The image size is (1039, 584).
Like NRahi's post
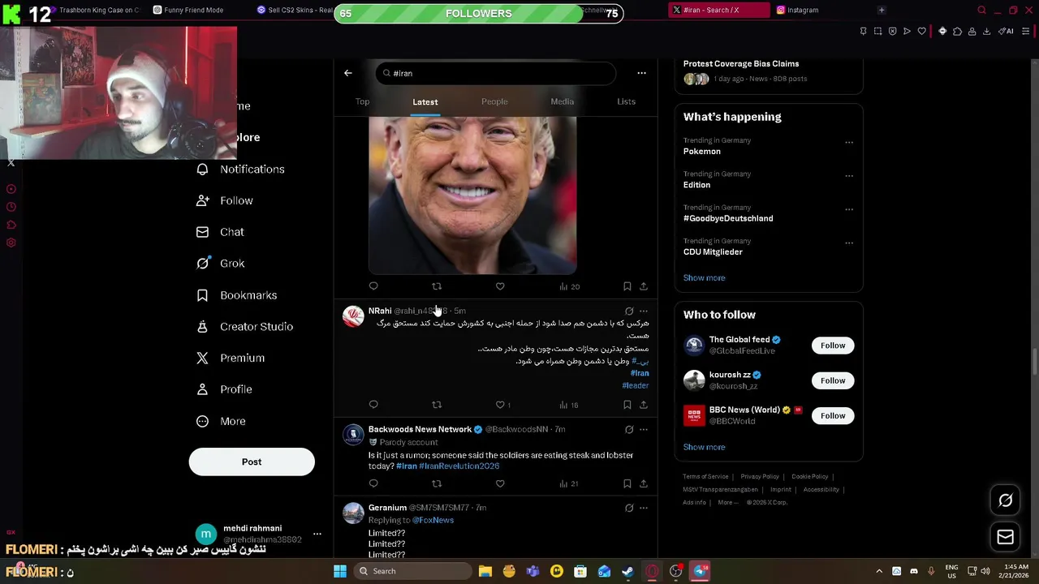click(500, 404)
